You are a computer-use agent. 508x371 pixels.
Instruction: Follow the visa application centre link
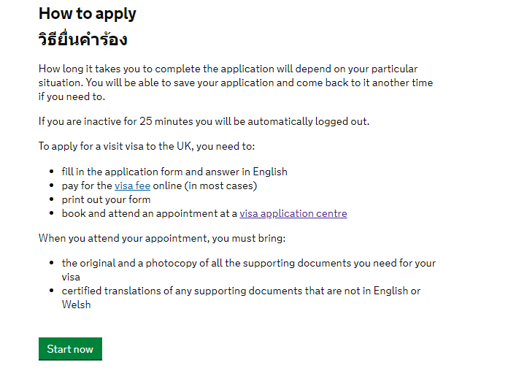tap(293, 214)
